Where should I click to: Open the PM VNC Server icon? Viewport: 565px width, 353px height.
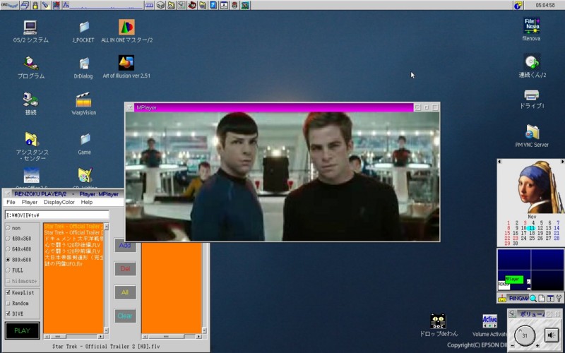(x=532, y=133)
